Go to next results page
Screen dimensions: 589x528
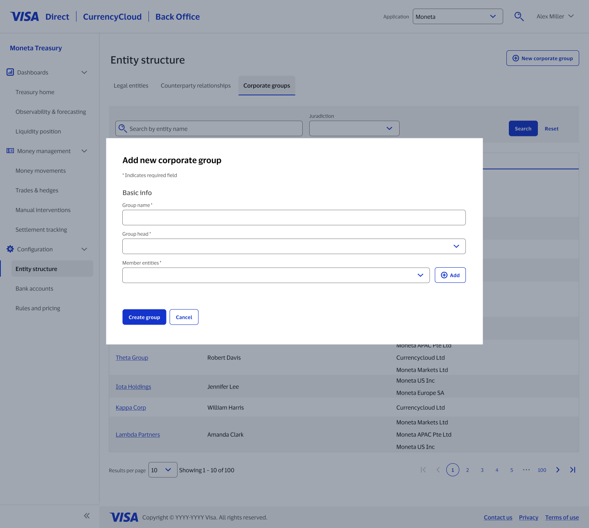(x=558, y=470)
